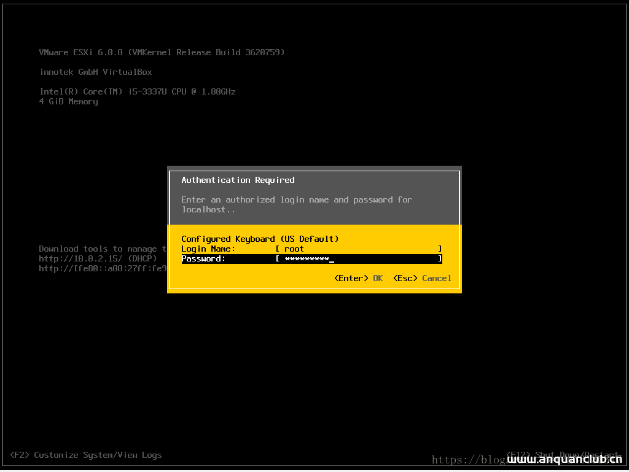Screen dimensions: 629x472
Task: Select the Configured Keyboard (US Default) label
Action: tap(260, 239)
